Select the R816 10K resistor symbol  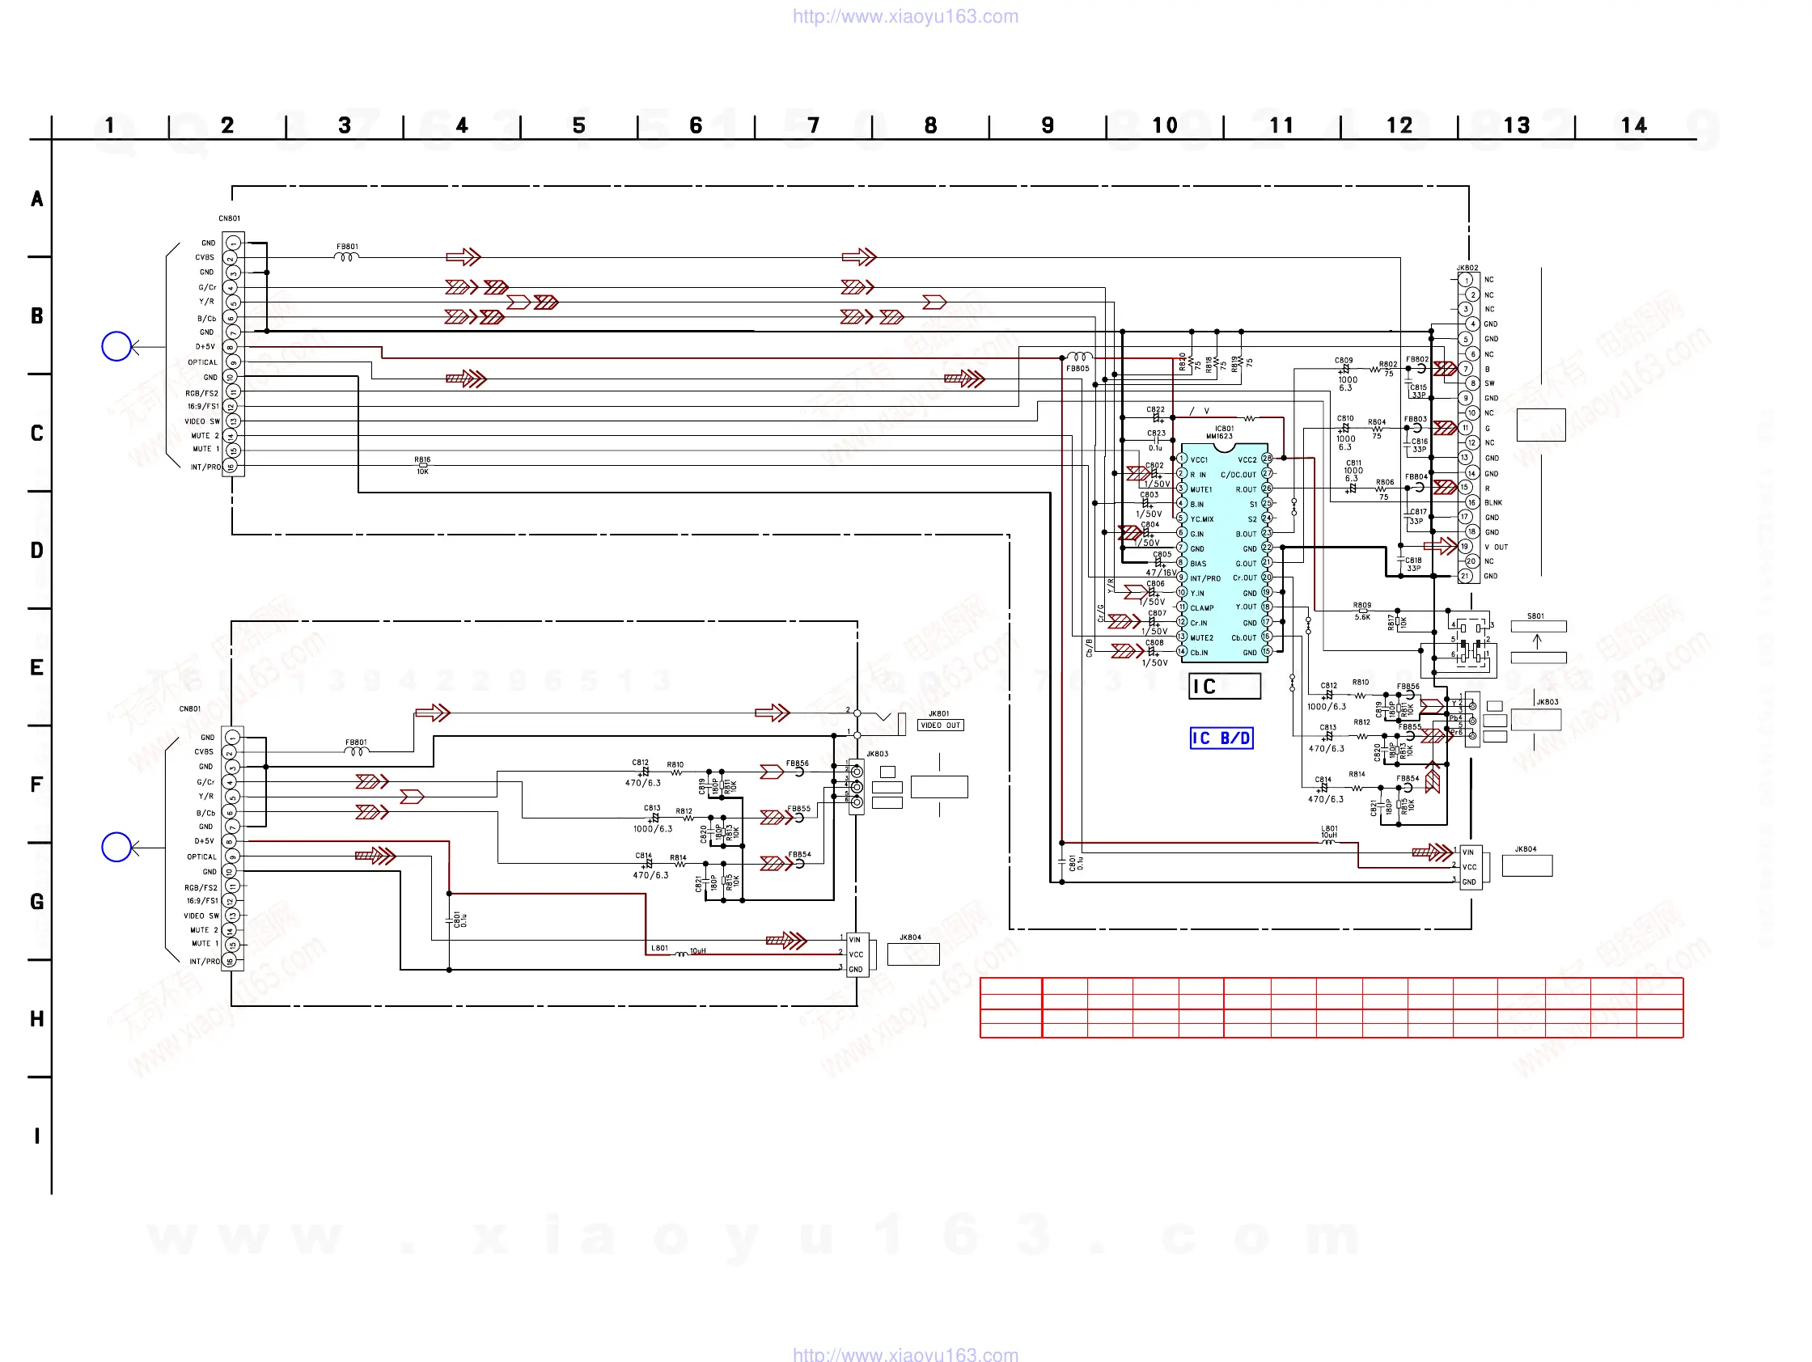click(423, 465)
